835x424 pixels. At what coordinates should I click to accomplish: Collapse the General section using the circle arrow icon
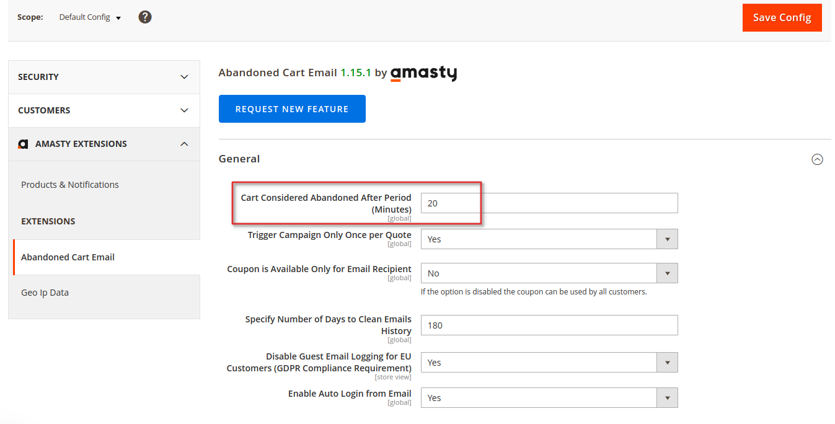pos(817,159)
